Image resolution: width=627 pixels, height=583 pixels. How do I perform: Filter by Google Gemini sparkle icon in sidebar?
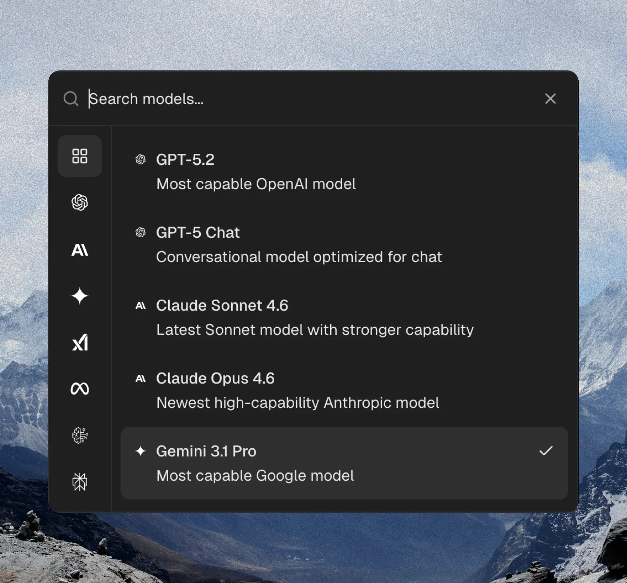coord(80,296)
